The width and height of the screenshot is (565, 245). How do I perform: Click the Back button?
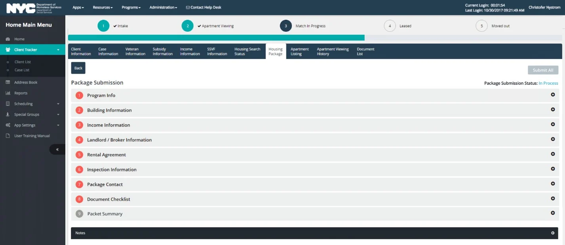pos(78,68)
